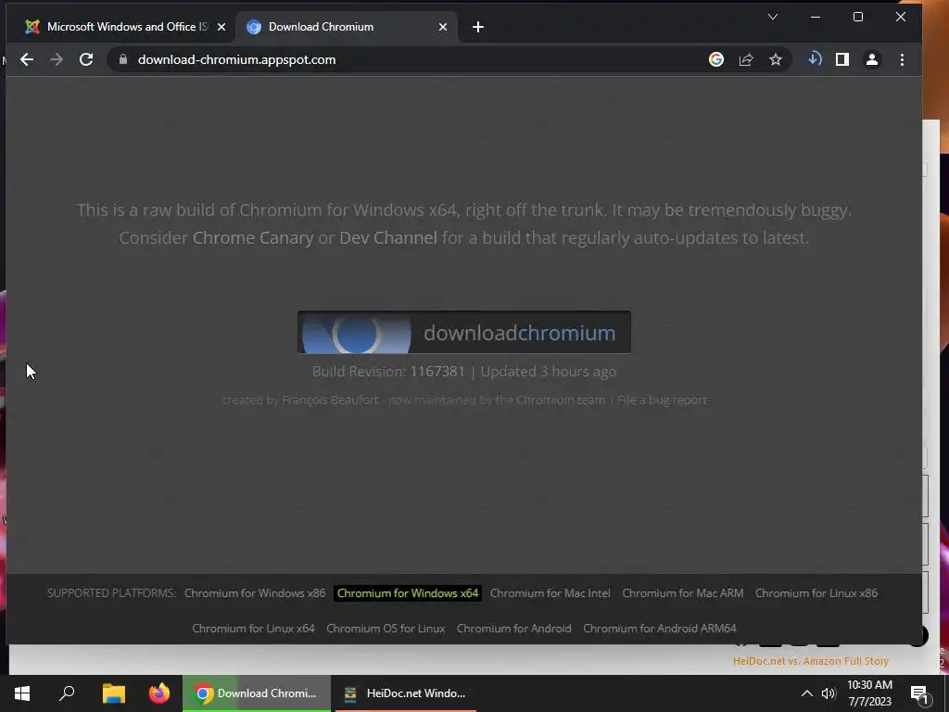
Task: Open François Beaufort link
Action: tap(330, 400)
